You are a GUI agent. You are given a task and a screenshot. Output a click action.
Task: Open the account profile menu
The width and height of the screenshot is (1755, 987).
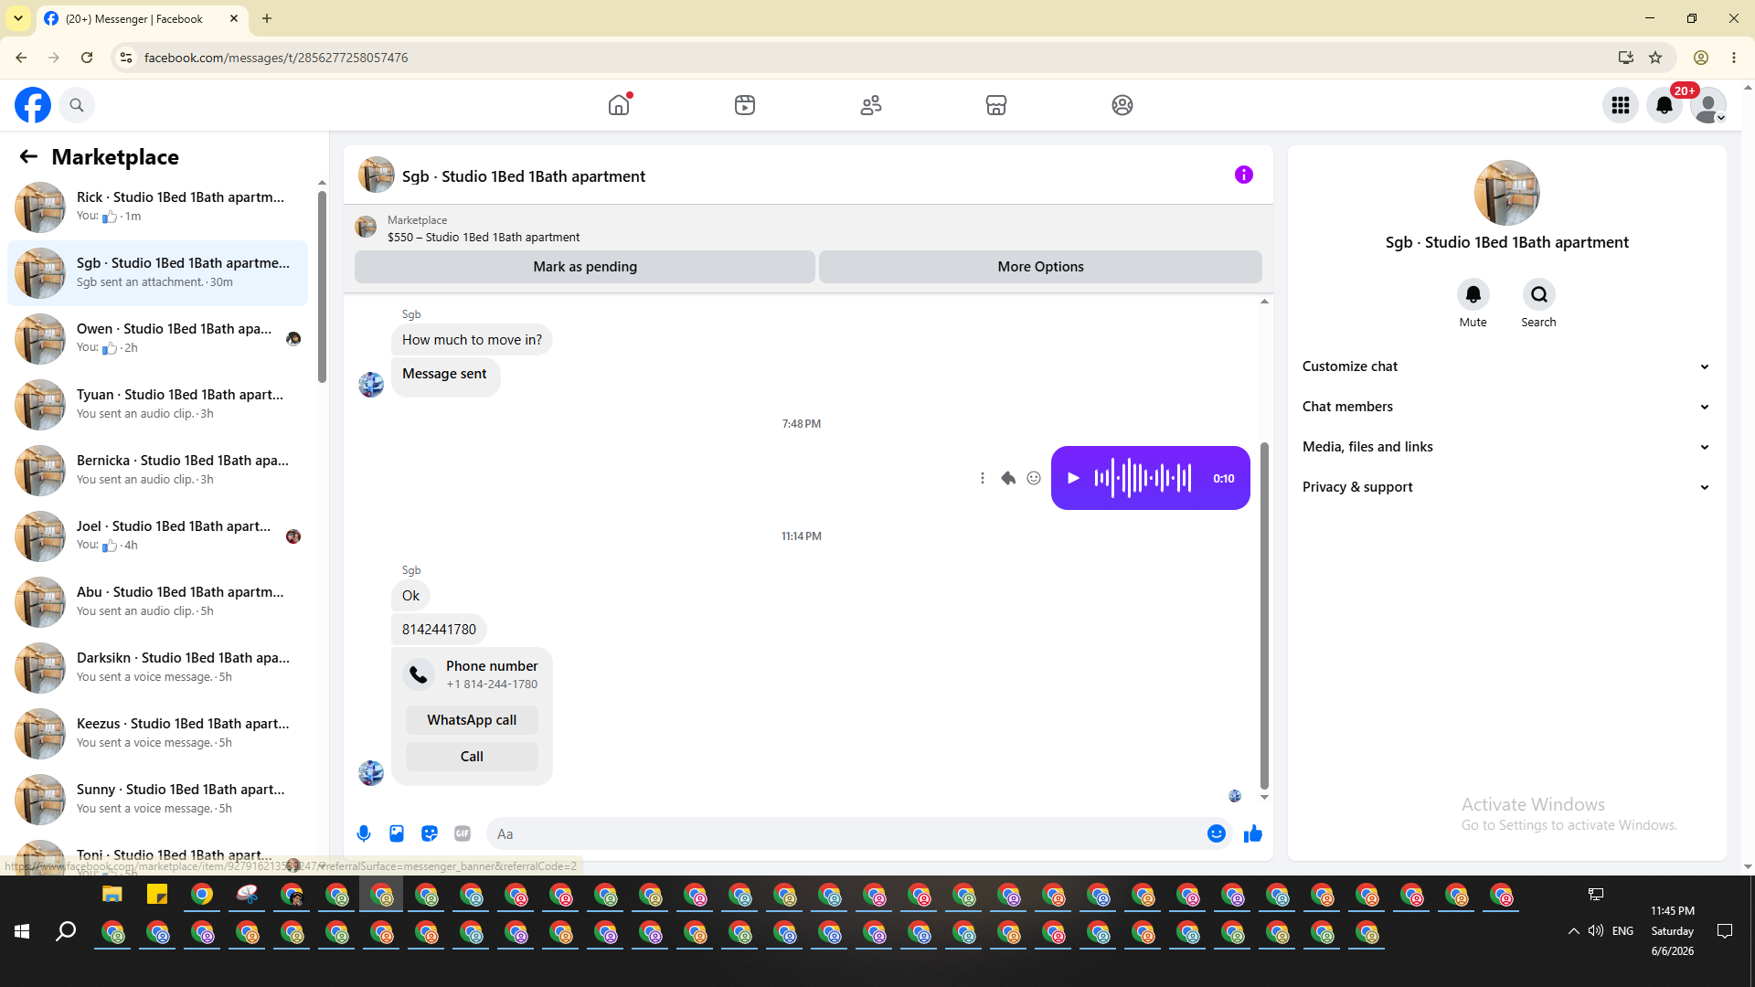(x=1708, y=105)
